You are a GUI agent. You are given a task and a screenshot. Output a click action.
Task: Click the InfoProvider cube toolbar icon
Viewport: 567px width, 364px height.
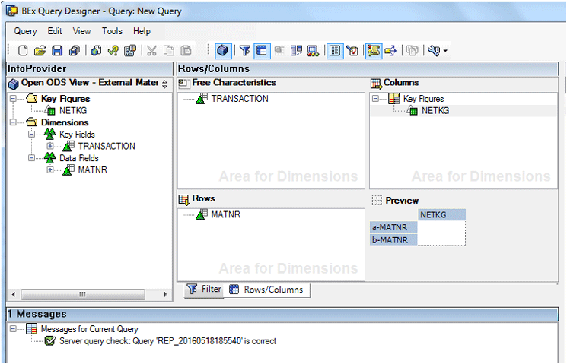tap(222, 51)
